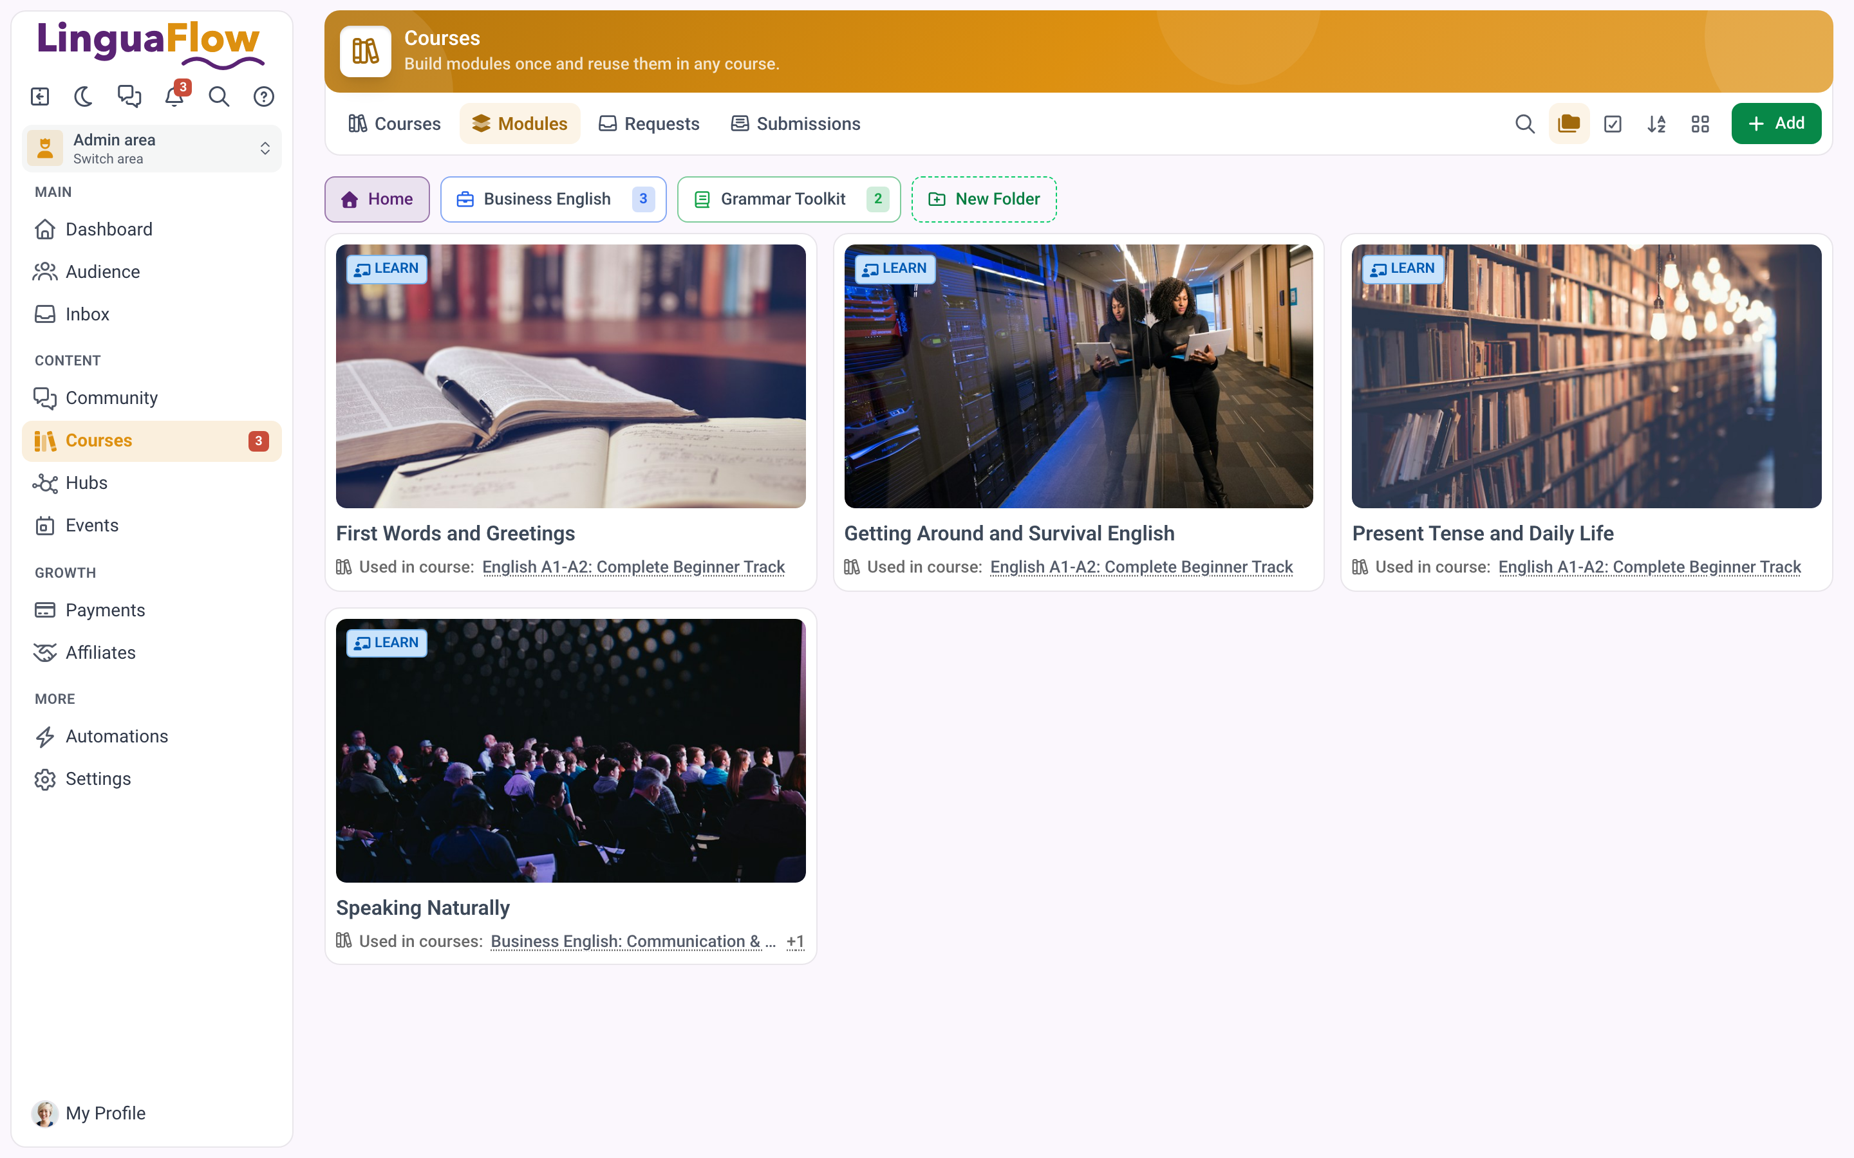Click the LinguaFlow logo
Image resolution: width=1854 pixels, height=1158 pixels.
[x=150, y=44]
